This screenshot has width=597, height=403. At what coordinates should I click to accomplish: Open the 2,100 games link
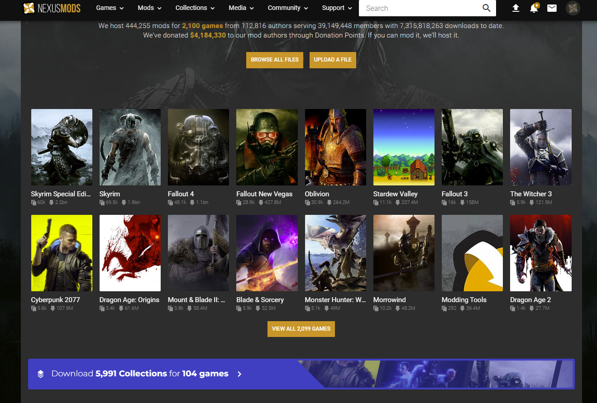point(202,26)
